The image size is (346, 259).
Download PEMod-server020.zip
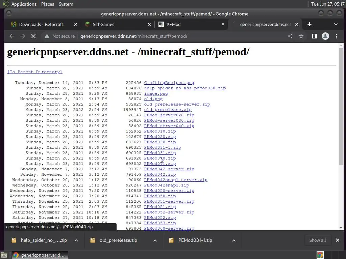[169, 115]
